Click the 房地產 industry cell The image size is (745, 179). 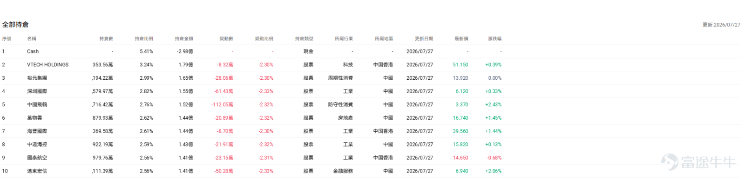[345, 118]
